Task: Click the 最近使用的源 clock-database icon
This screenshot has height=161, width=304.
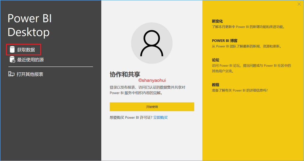Action: [x=12, y=59]
